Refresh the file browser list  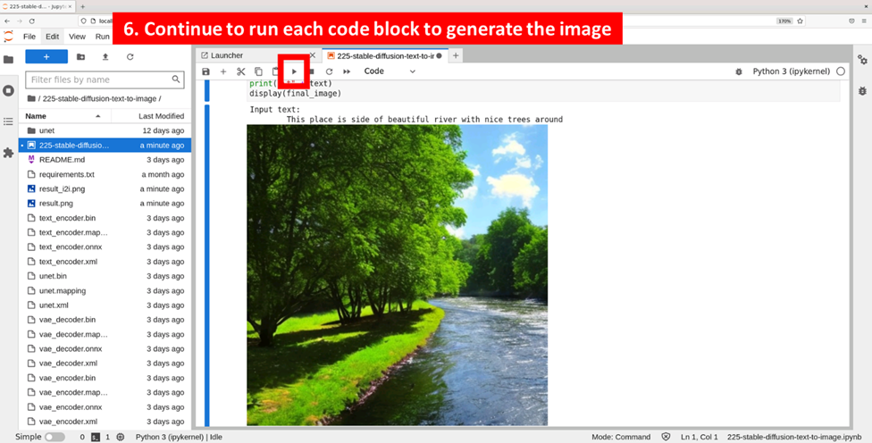coord(130,56)
